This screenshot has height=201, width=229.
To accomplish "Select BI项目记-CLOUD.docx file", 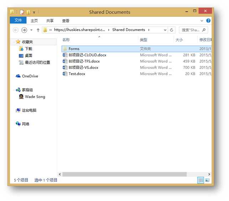I will pyautogui.click(x=87, y=55).
